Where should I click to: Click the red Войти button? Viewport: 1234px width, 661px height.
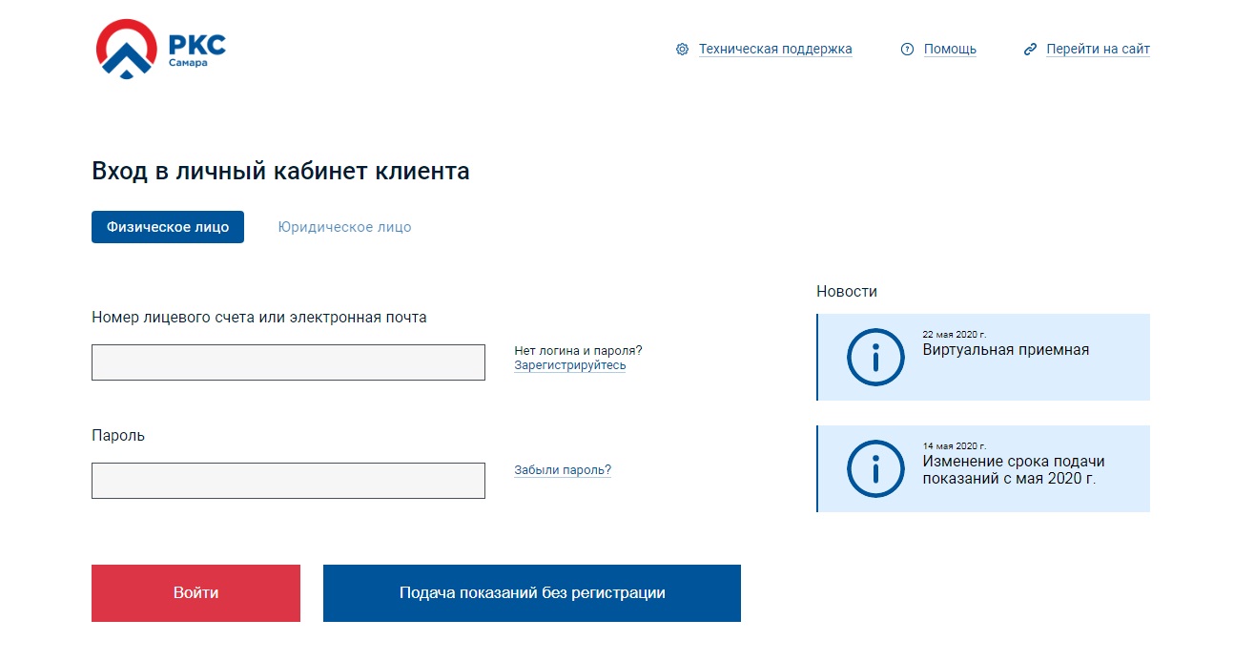click(x=195, y=593)
